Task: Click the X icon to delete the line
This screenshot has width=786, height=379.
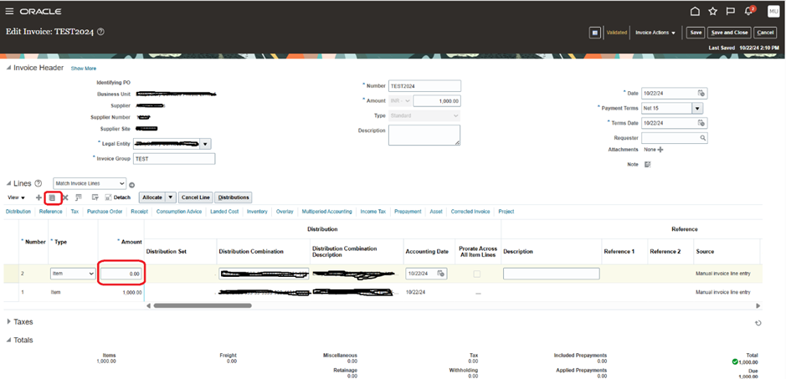Action: click(65, 197)
